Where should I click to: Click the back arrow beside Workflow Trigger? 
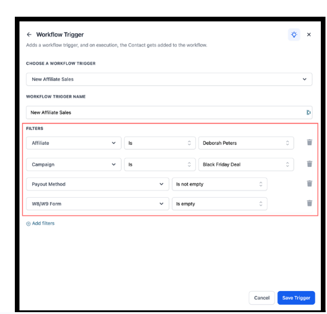[x=29, y=35]
